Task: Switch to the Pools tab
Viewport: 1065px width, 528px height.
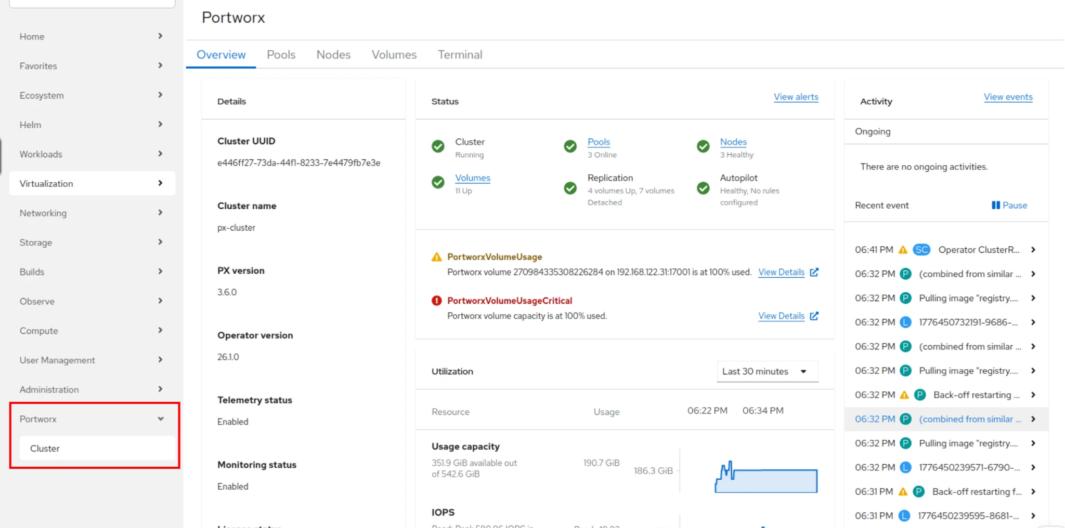Action: click(x=281, y=55)
